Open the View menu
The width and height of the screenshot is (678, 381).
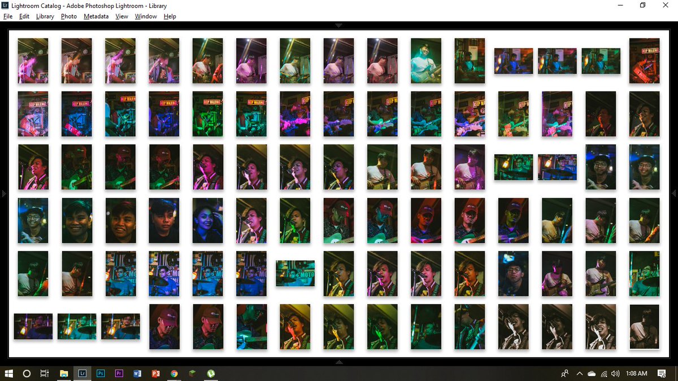point(121,16)
